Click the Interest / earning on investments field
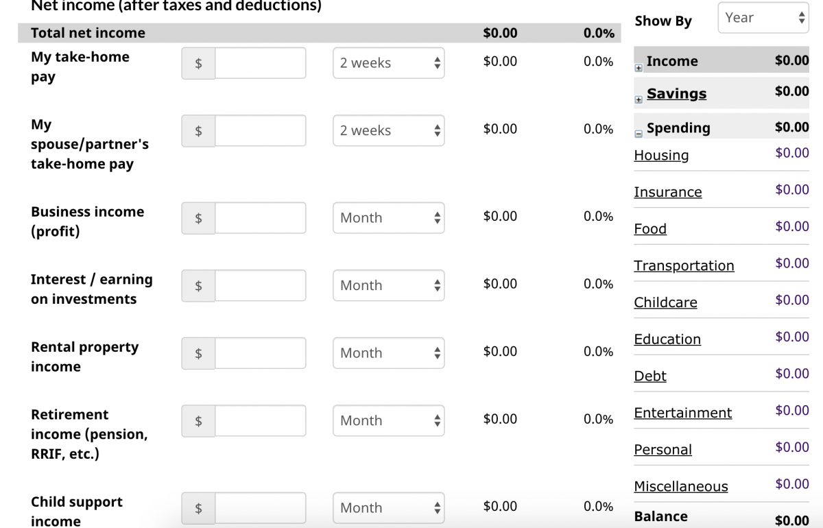 (260, 286)
